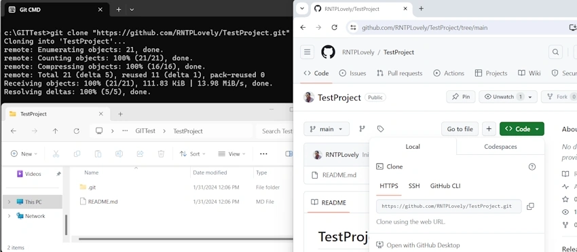577x252 pixels.
Task: Switch to the Actions tab
Action: (449, 73)
